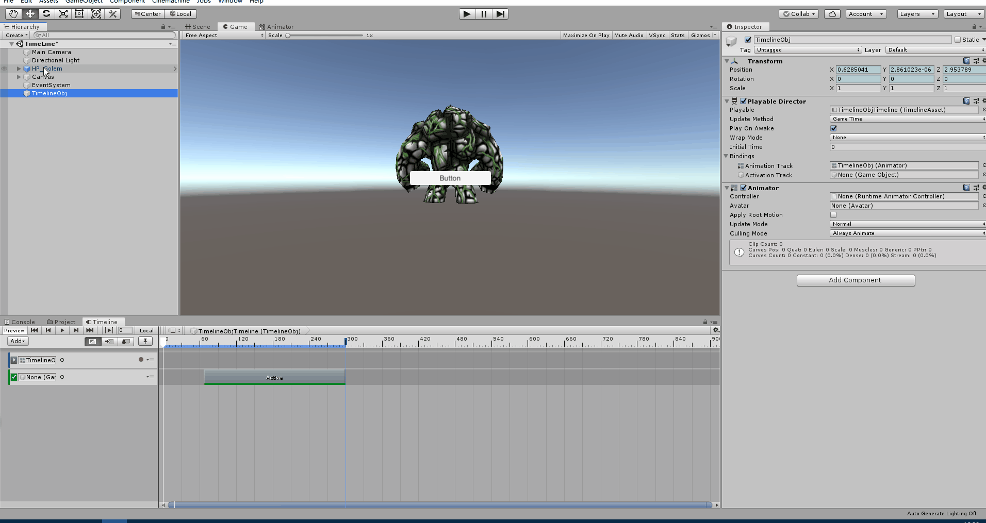Lock the Inspector panel
Screen dimensions: 986x523
coord(974,27)
